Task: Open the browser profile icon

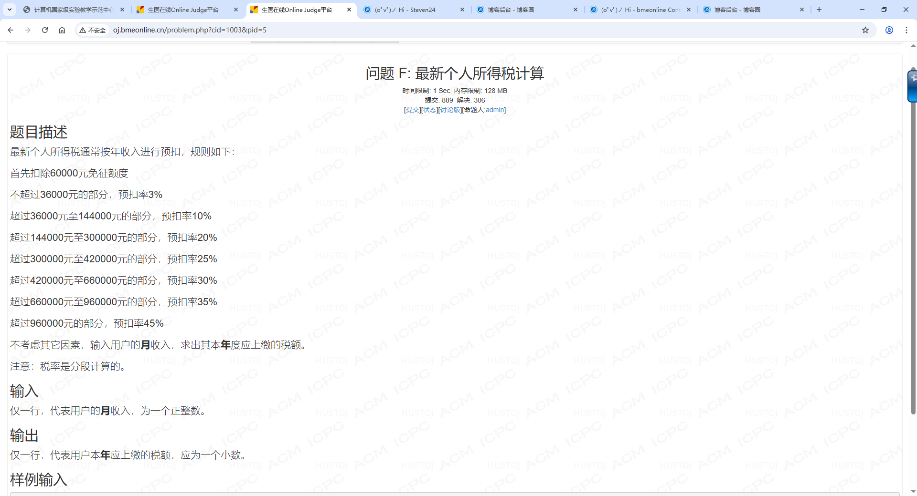Action: (x=889, y=30)
